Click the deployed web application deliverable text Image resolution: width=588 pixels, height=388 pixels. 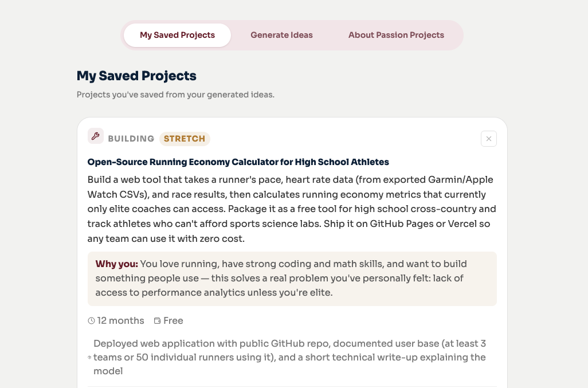[289, 357]
